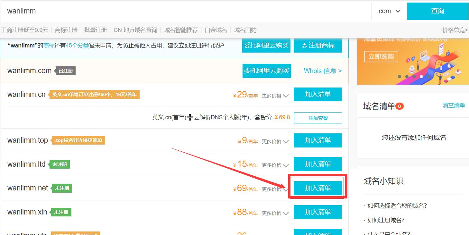469x235 pixels.
Task: Click the 查询 search button
Action: (437, 11)
